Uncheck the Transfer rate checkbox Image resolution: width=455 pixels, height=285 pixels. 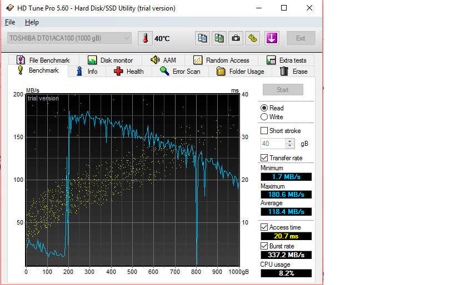[x=264, y=158]
